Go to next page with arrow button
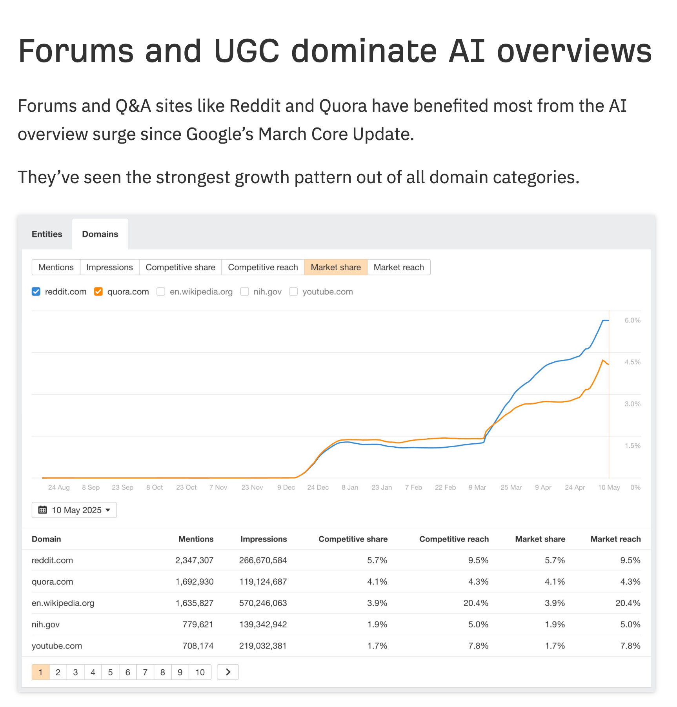677x707 pixels. 228,672
